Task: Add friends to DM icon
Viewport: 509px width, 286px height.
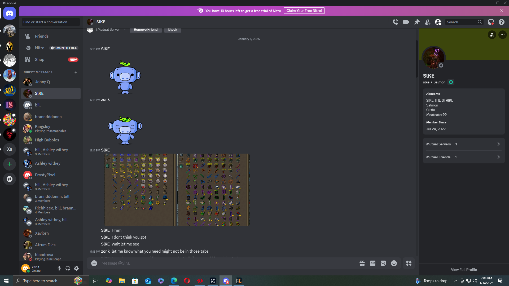Action: coord(427,22)
